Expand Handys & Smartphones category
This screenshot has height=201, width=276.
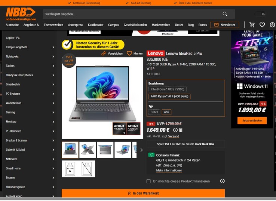click(x=53, y=75)
